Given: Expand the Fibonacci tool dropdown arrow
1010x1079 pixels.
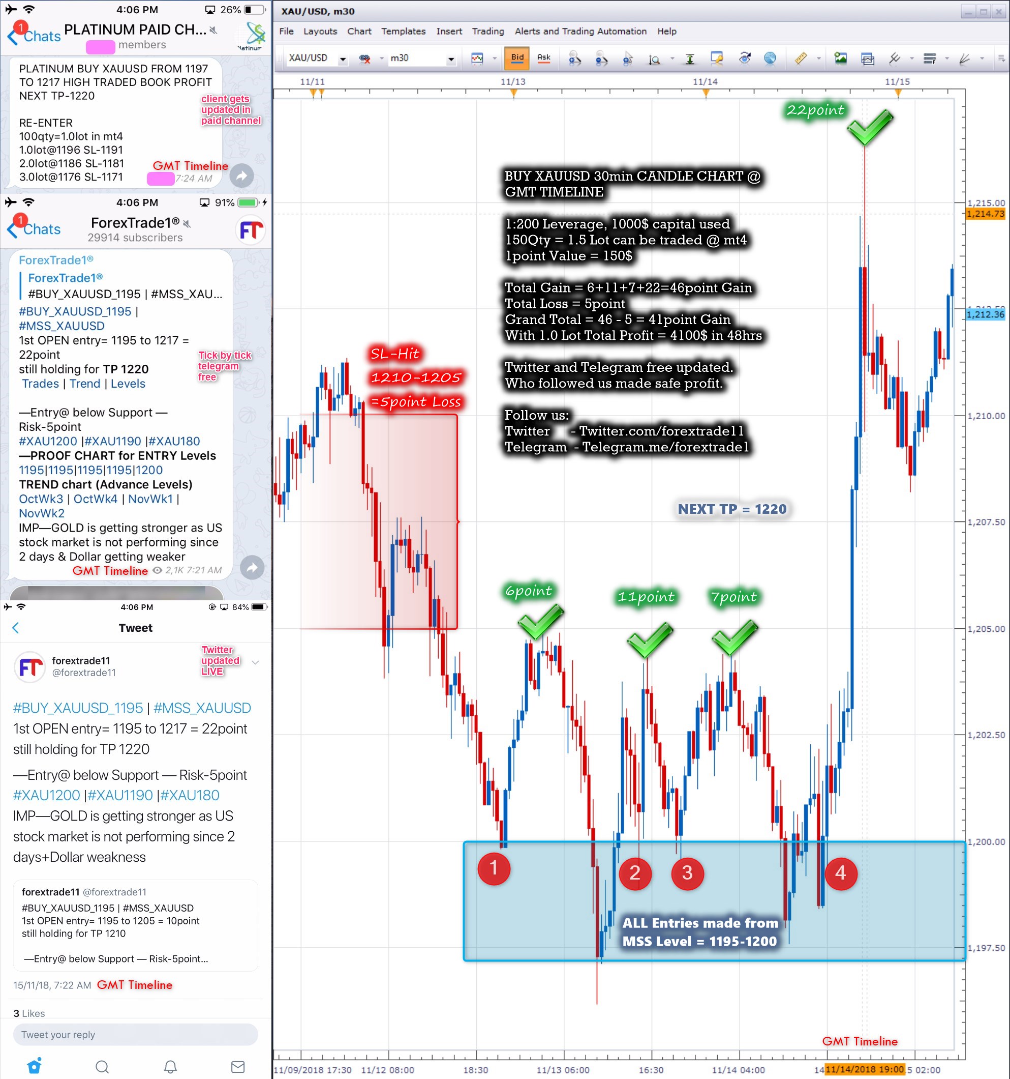Looking at the screenshot, I should tap(947, 59).
